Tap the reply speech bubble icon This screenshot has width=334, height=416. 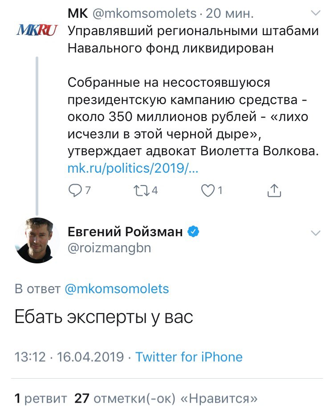click(x=76, y=191)
